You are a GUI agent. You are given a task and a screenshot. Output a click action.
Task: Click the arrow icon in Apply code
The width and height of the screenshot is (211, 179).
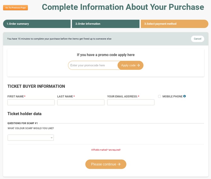point(138,65)
